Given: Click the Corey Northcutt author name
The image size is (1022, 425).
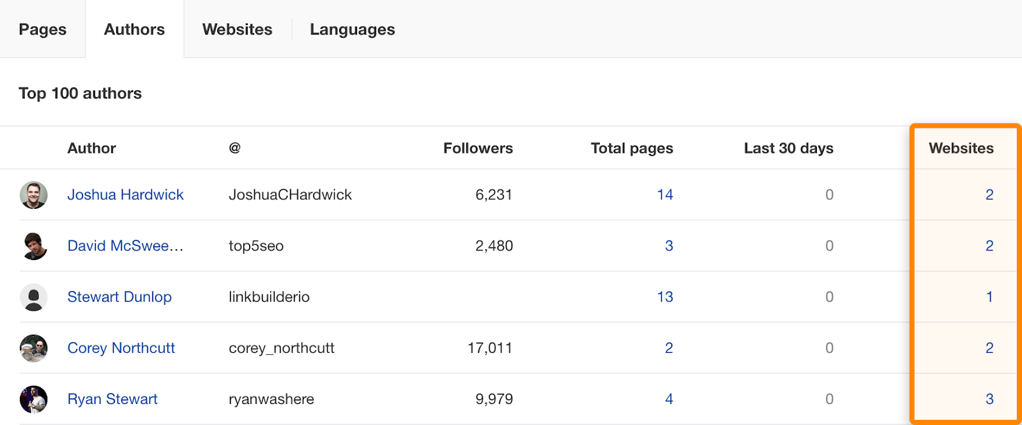Looking at the screenshot, I should [x=121, y=348].
